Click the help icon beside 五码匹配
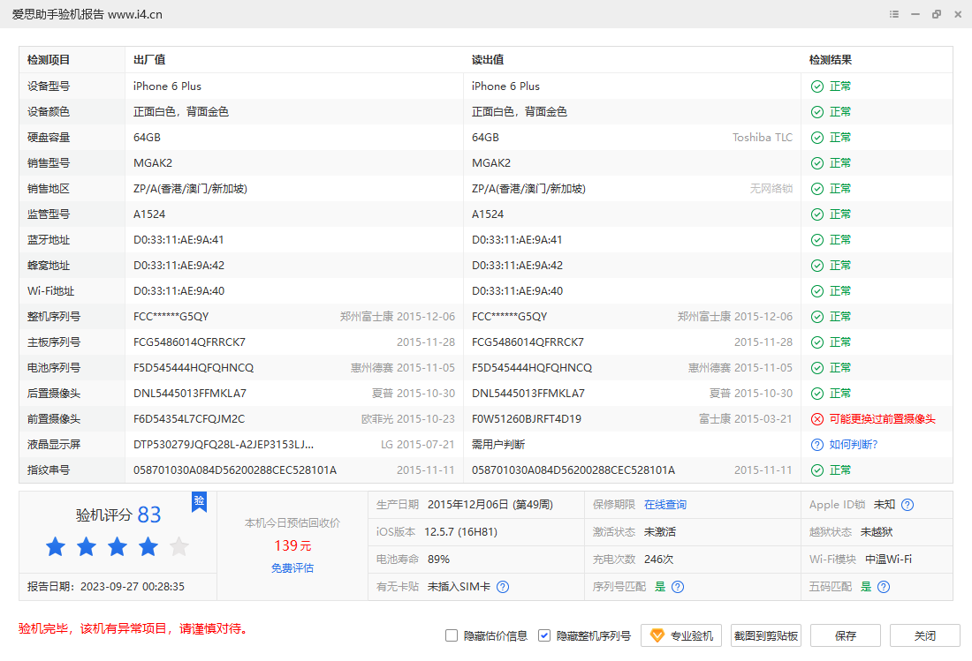 [884, 587]
